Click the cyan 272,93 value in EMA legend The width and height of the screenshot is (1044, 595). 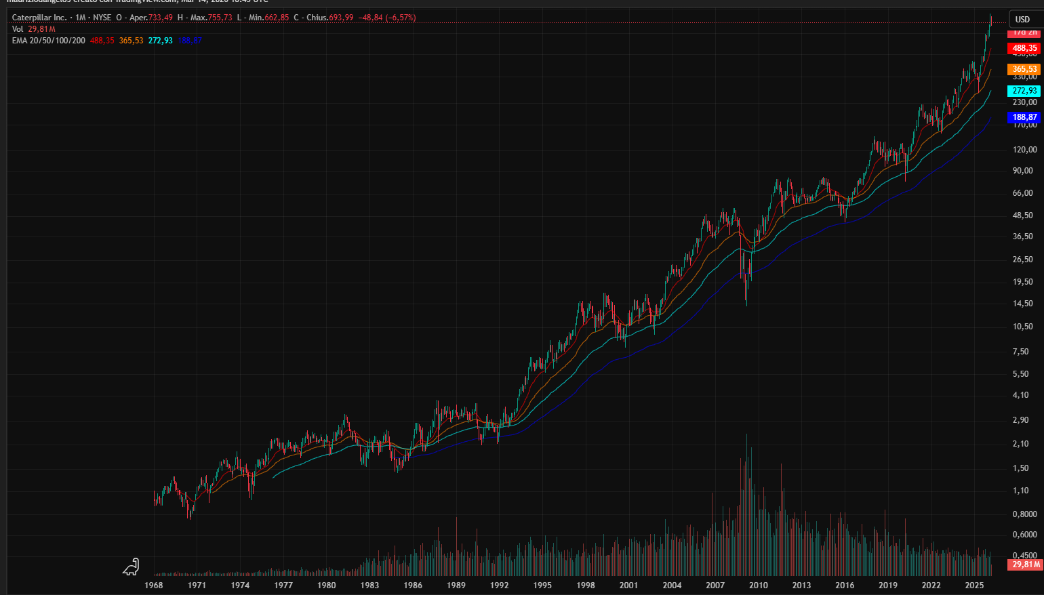click(x=161, y=41)
